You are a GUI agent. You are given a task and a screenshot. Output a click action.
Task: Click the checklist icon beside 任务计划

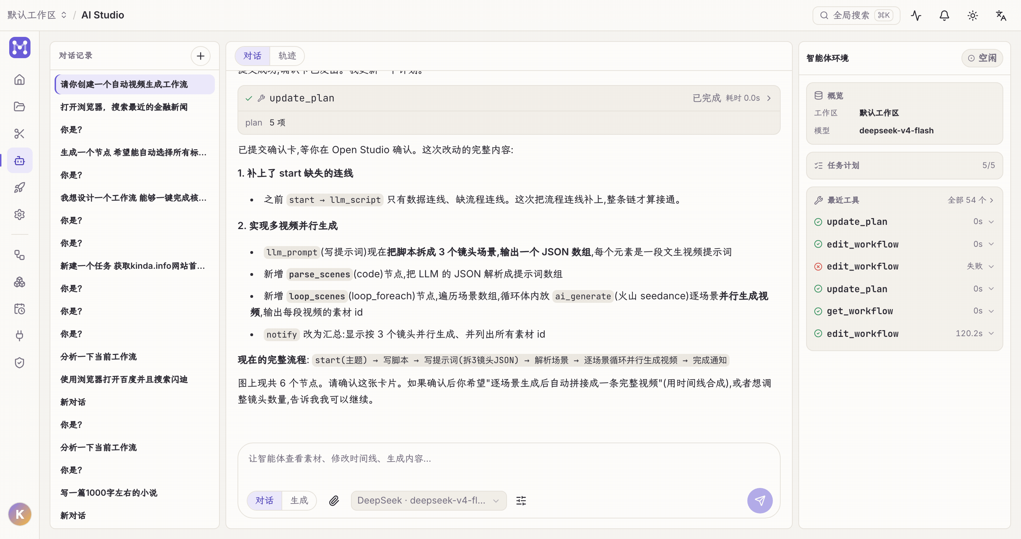(x=819, y=166)
